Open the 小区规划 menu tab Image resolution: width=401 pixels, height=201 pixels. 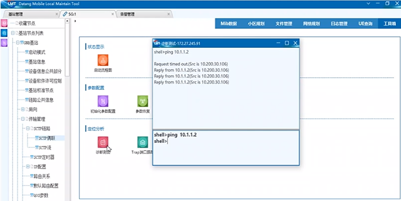256,24
